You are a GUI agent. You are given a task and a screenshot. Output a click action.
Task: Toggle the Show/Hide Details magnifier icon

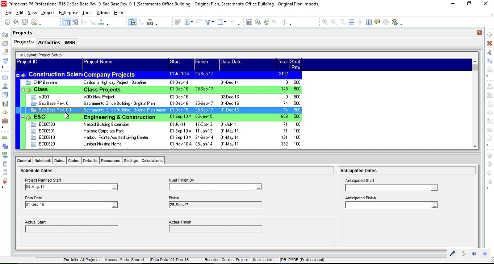133,22
